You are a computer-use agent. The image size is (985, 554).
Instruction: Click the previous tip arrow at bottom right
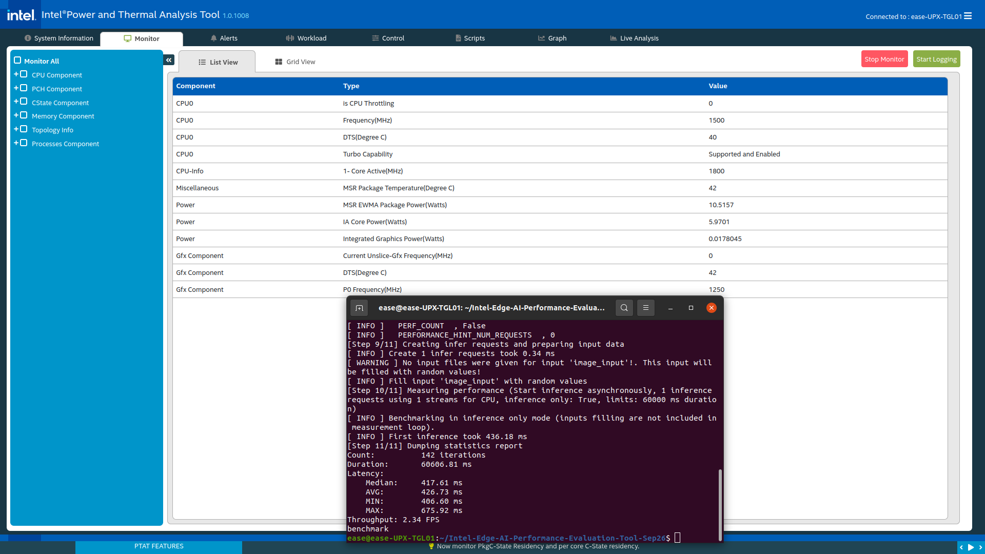961,547
